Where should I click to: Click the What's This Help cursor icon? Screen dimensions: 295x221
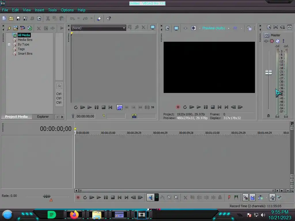coord(109,18)
